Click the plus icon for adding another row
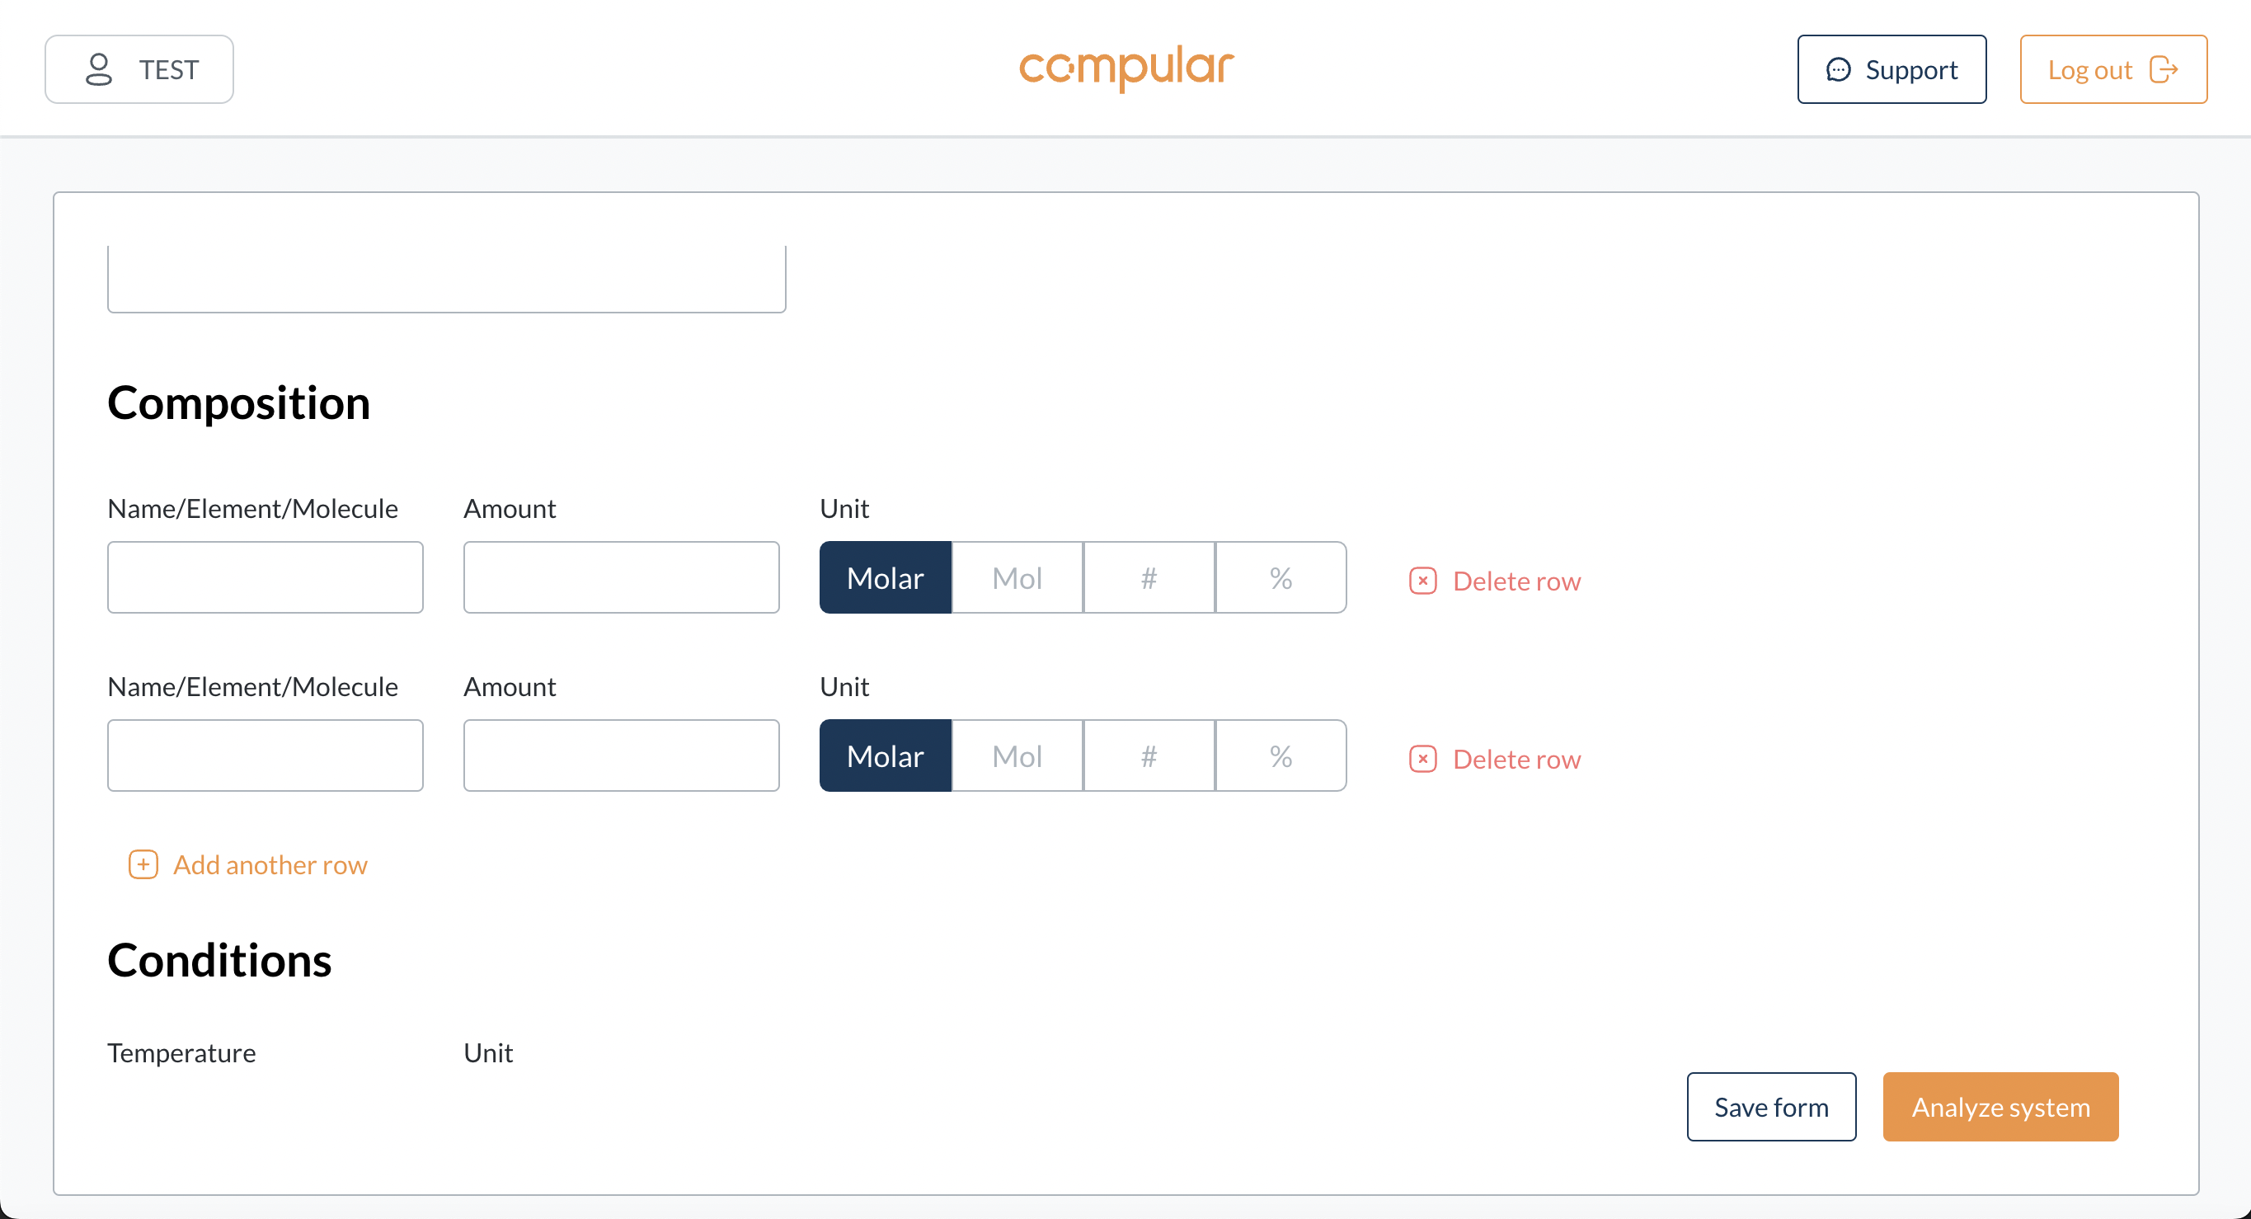 [x=143, y=864]
